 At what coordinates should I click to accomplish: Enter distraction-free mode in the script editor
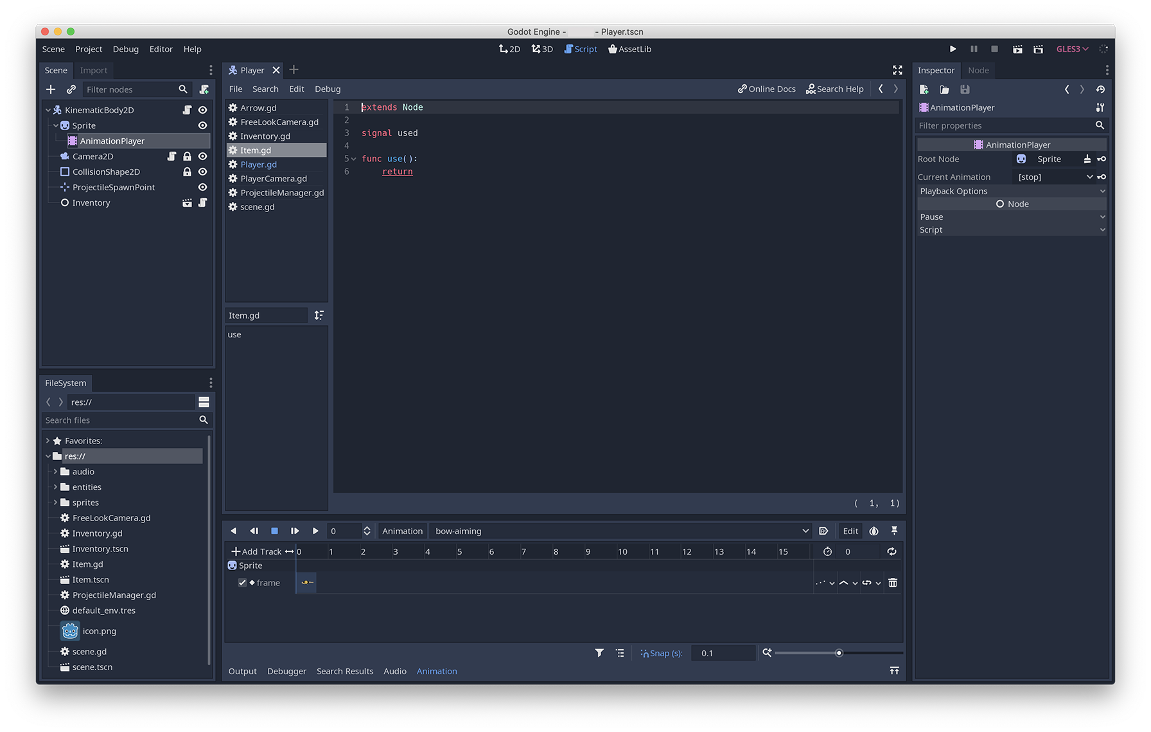click(897, 70)
